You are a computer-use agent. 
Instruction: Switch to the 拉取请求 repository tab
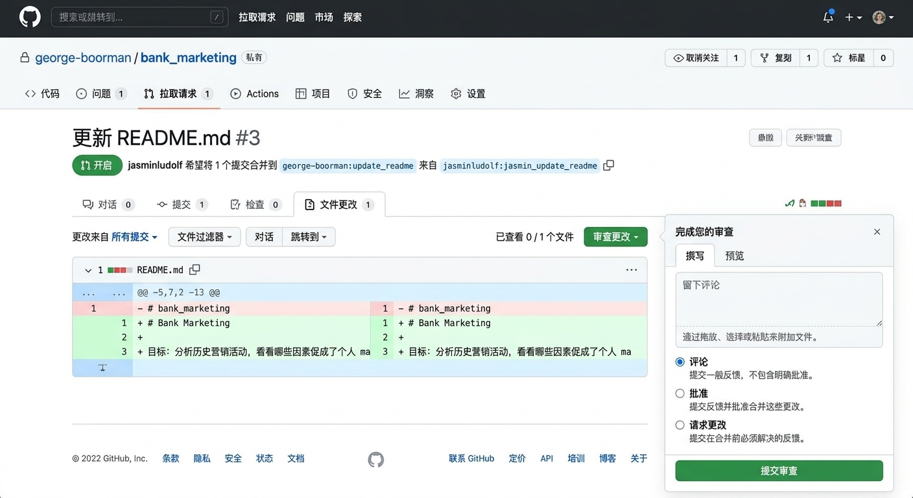tap(178, 93)
